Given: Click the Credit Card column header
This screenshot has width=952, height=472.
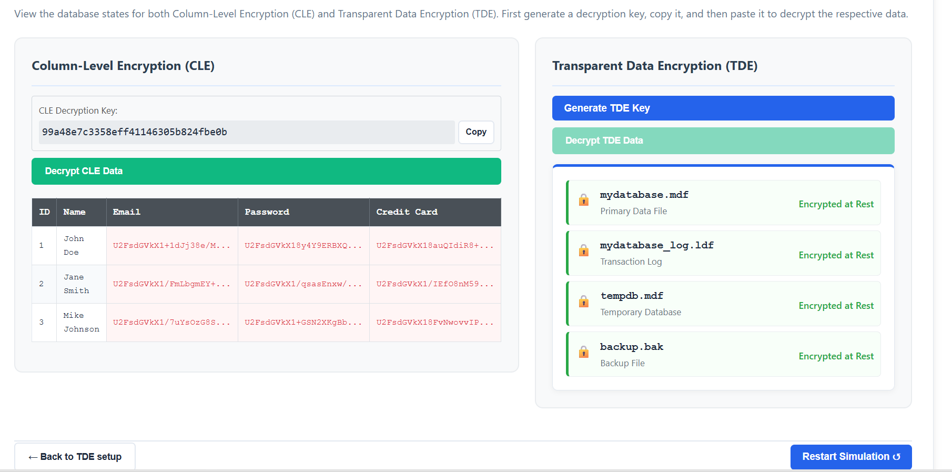Looking at the screenshot, I should pyautogui.click(x=407, y=212).
